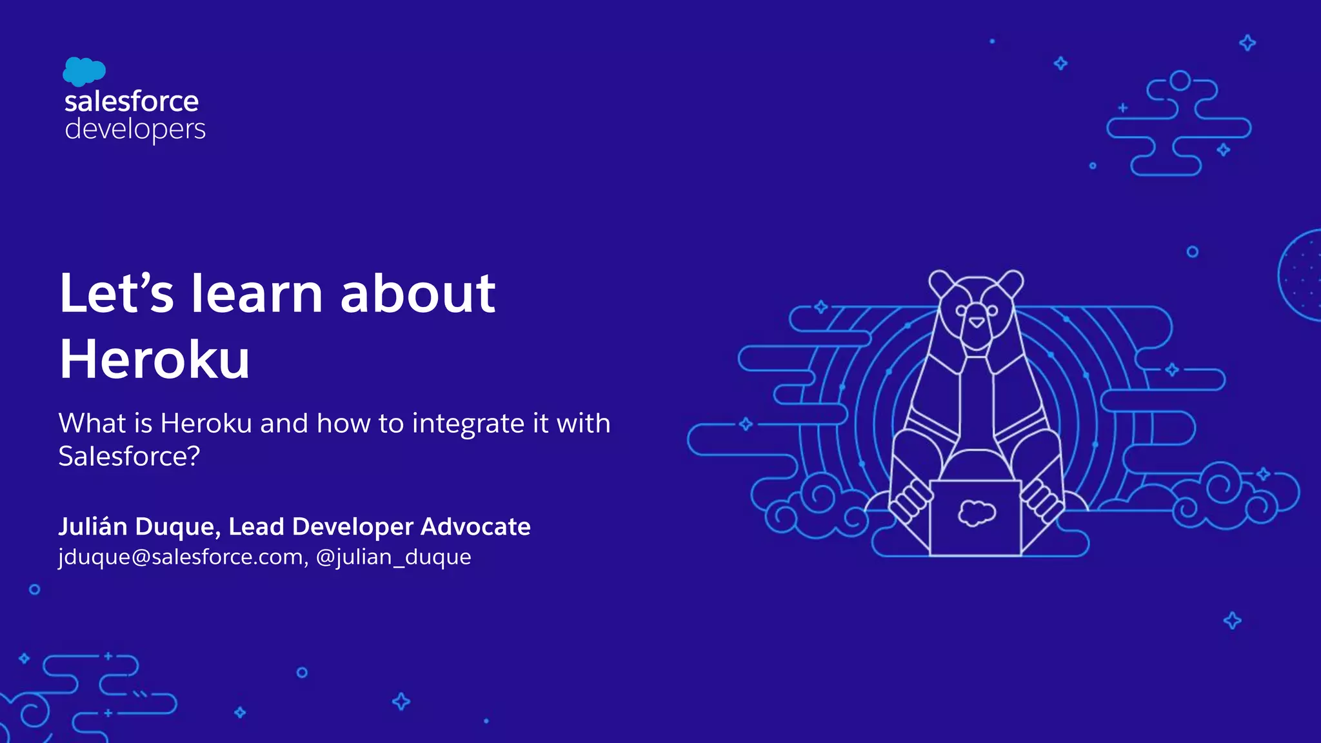This screenshot has height=743, width=1321.
Task: Click the sparkle star at bottom center
Action: [401, 701]
